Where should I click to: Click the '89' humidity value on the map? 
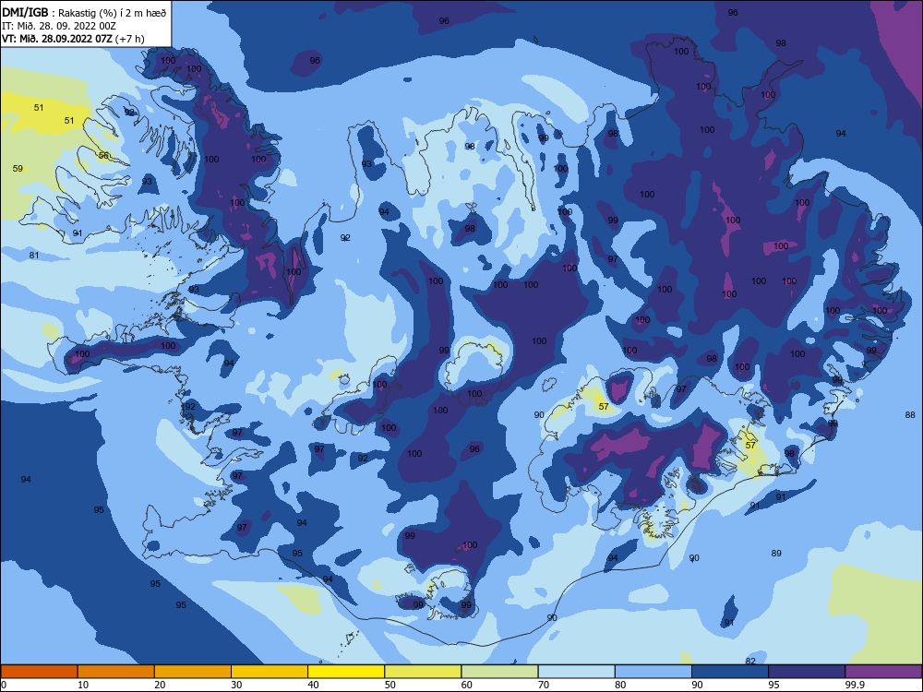point(776,553)
